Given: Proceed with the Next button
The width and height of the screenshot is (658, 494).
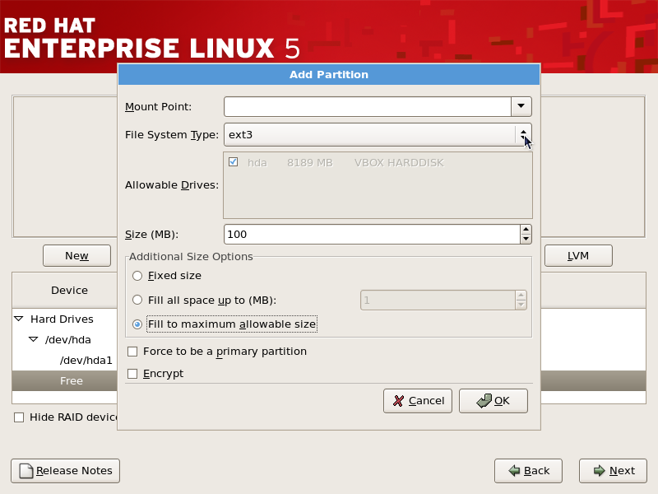Looking at the screenshot, I should coord(613,471).
